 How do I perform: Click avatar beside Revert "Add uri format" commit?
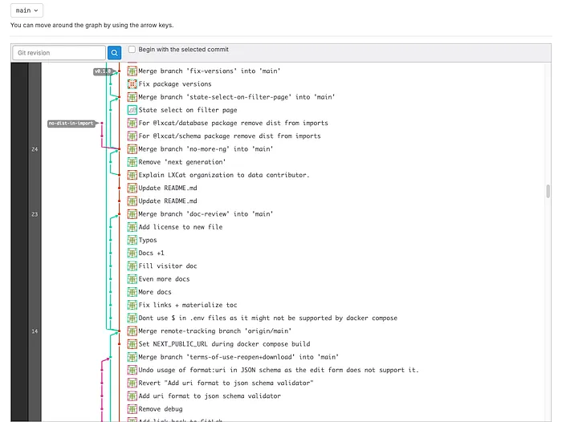(132, 383)
